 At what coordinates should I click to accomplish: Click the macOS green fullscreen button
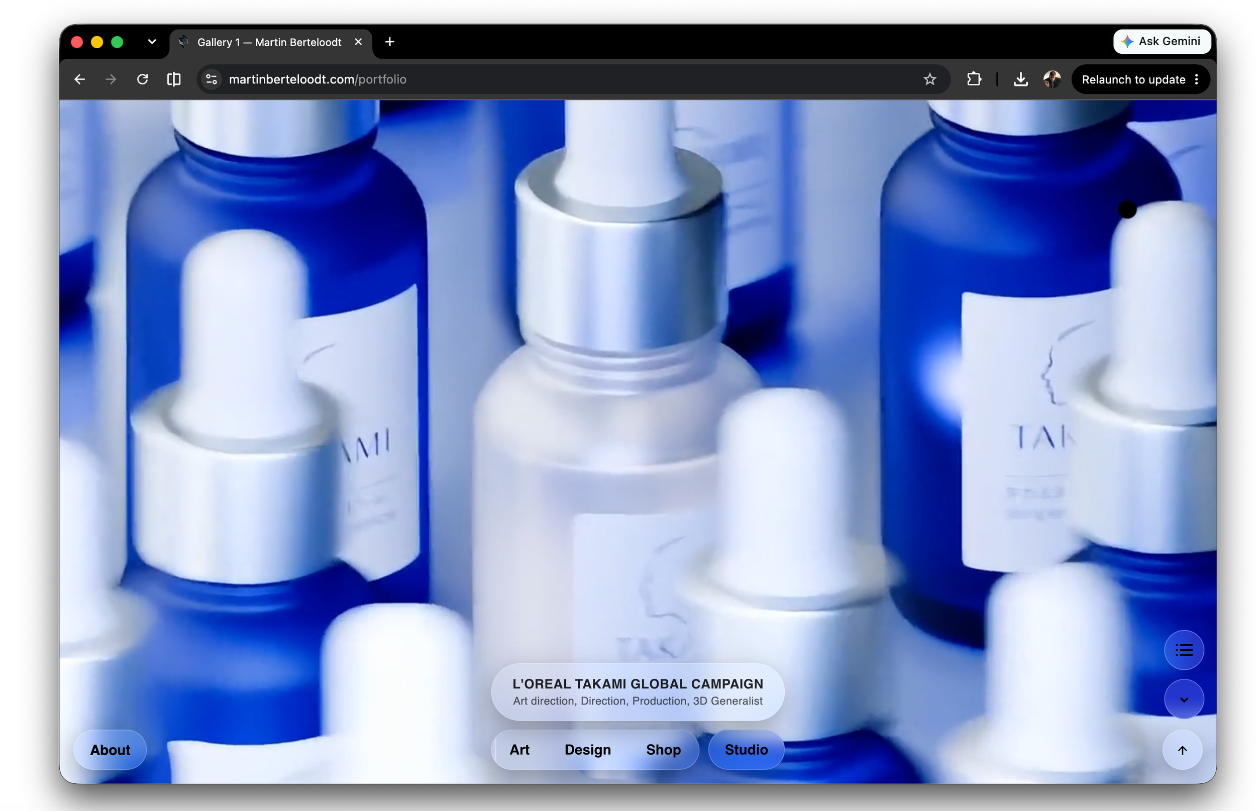click(117, 42)
